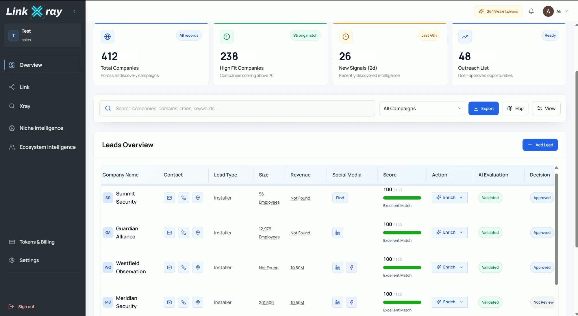Image resolution: width=578 pixels, height=316 pixels.
Task: Email Meridian Security contact
Action: pos(169,302)
